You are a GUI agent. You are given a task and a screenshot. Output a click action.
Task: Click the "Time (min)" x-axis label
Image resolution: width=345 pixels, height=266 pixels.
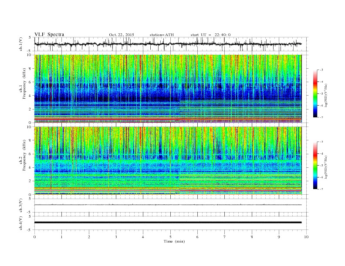tap(174, 241)
